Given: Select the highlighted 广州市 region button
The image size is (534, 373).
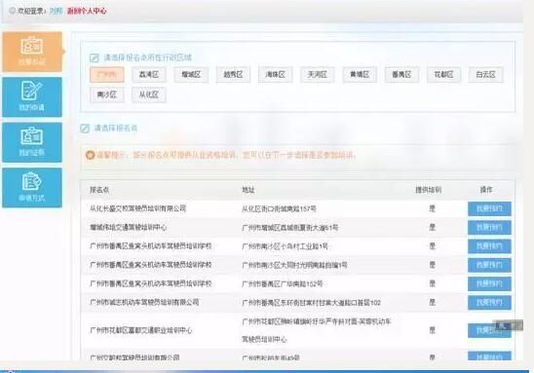Looking at the screenshot, I should pos(107,75).
